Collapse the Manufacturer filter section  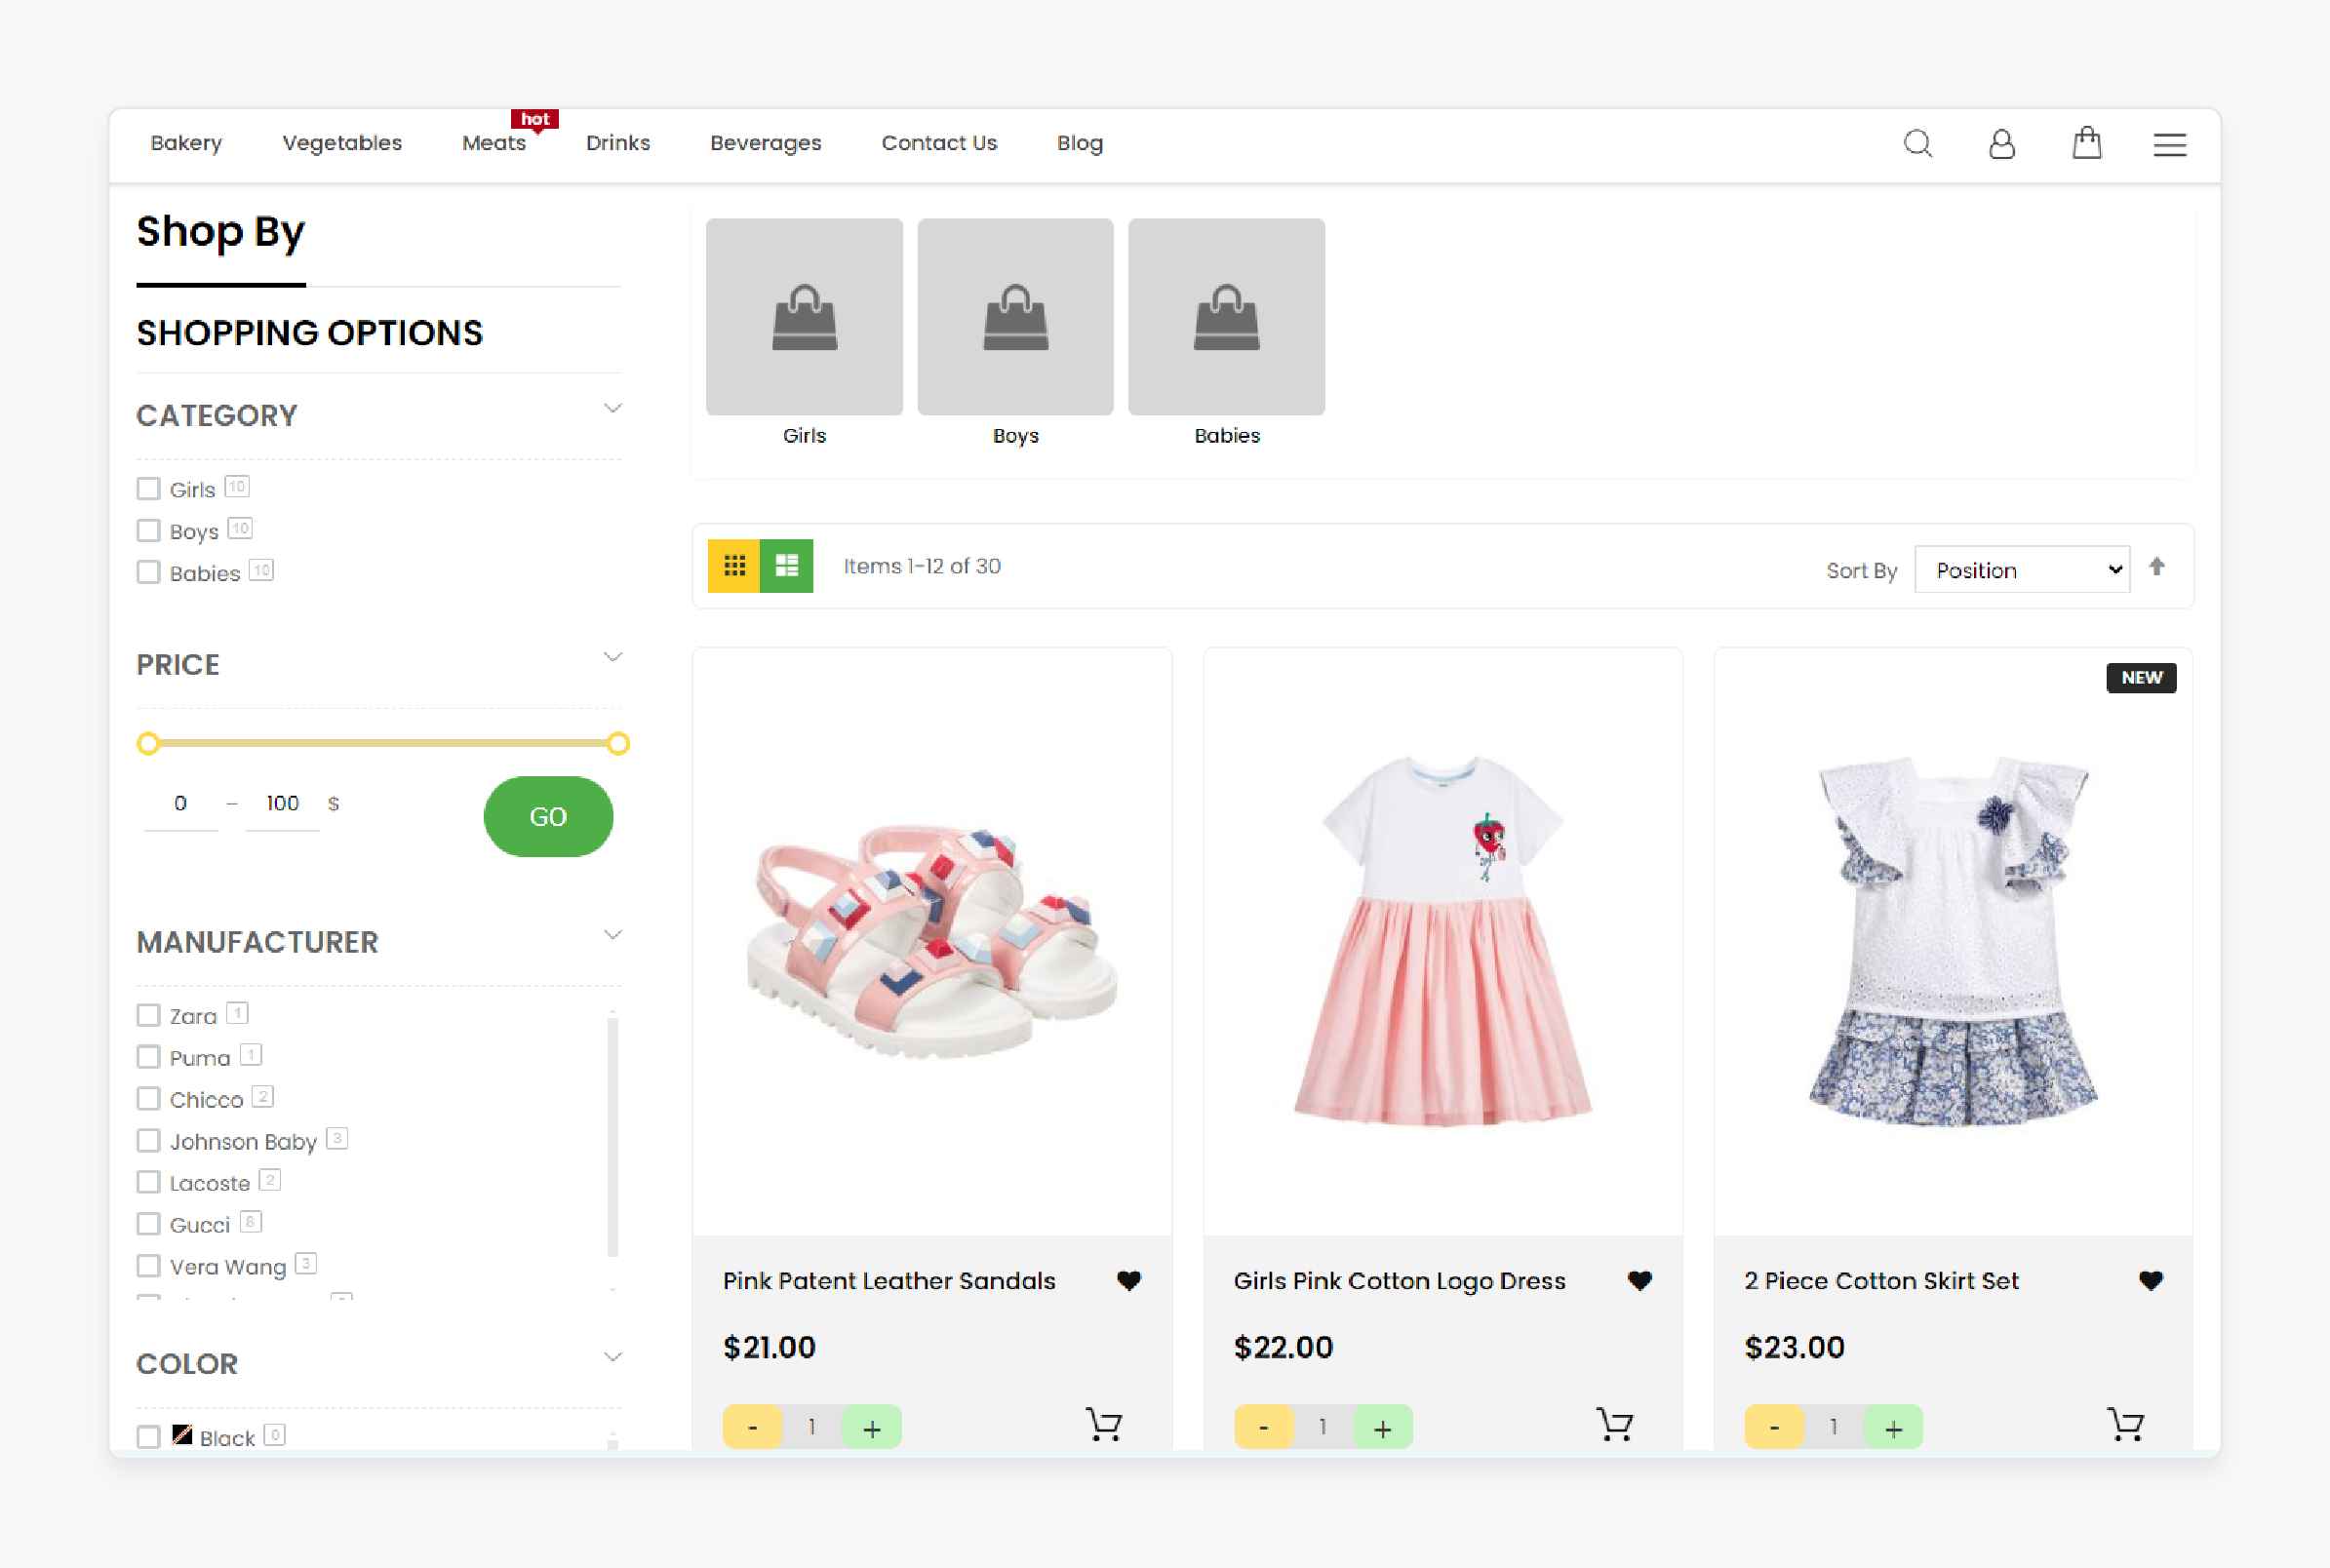click(x=613, y=936)
